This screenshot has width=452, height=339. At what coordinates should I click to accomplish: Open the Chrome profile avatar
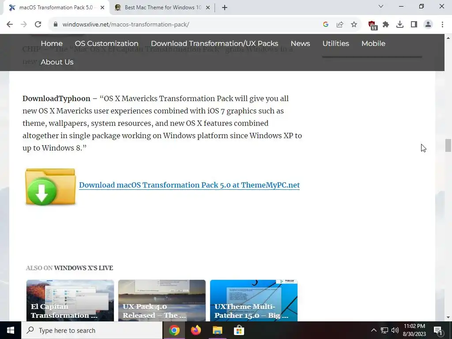(428, 25)
